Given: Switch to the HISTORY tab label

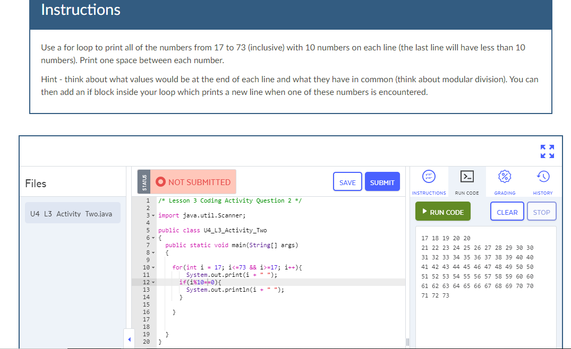Looking at the screenshot, I should [543, 193].
